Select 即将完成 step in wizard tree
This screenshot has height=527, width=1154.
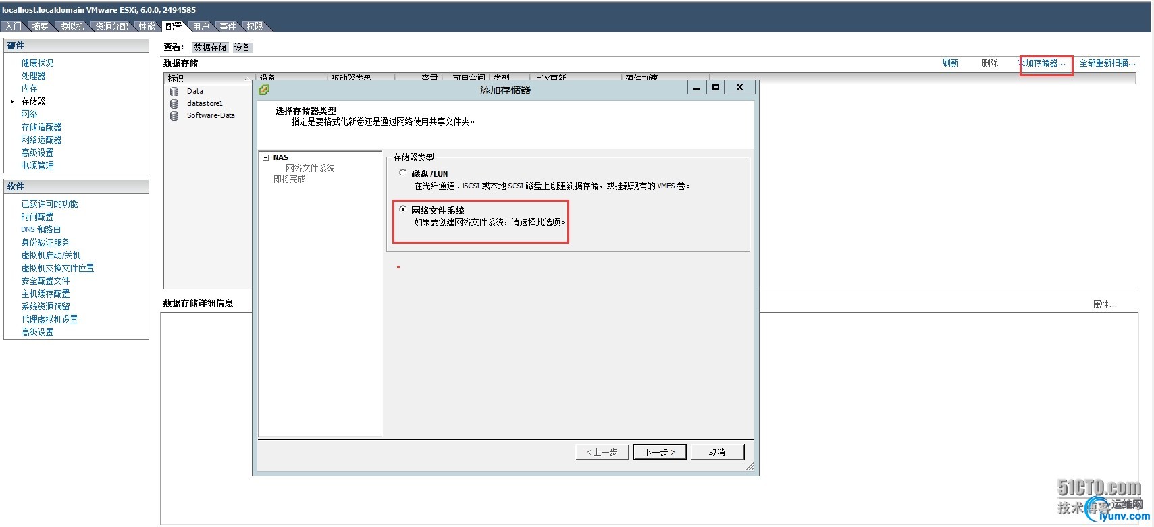290,179
